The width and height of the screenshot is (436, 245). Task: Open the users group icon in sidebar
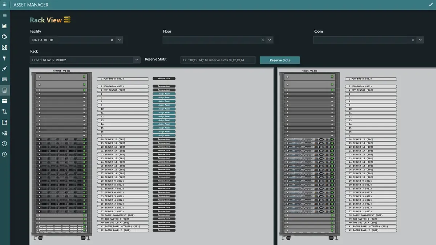click(4, 133)
